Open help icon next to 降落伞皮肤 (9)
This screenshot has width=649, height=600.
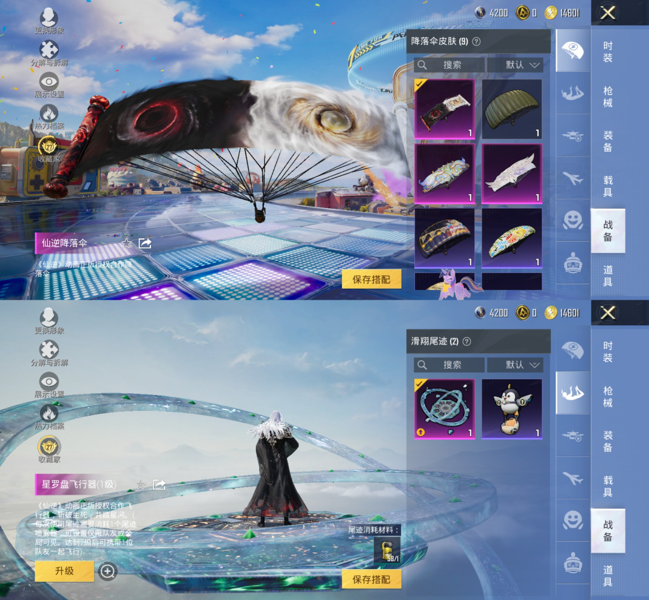(x=476, y=41)
